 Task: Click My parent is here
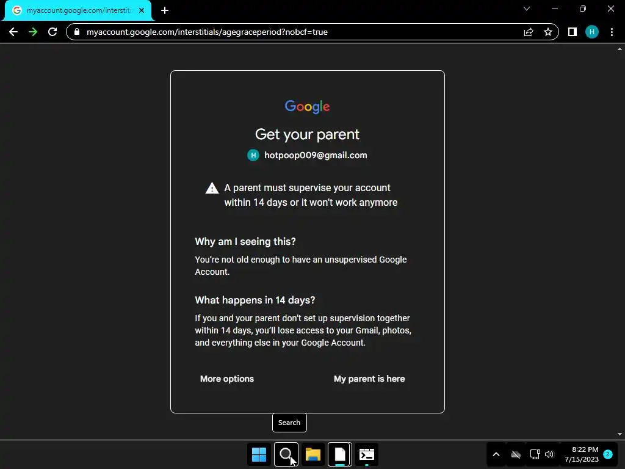click(369, 379)
